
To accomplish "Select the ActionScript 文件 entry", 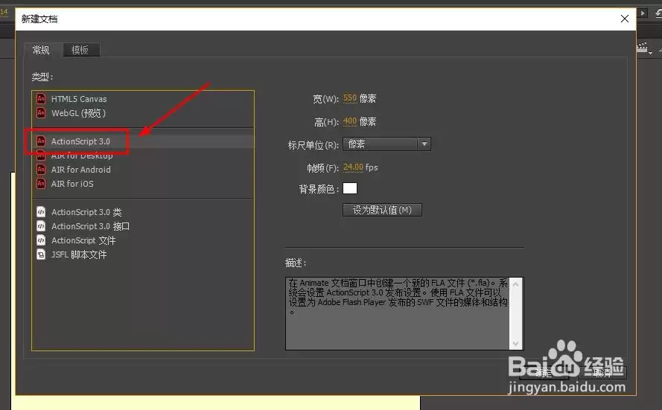I will (x=83, y=240).
